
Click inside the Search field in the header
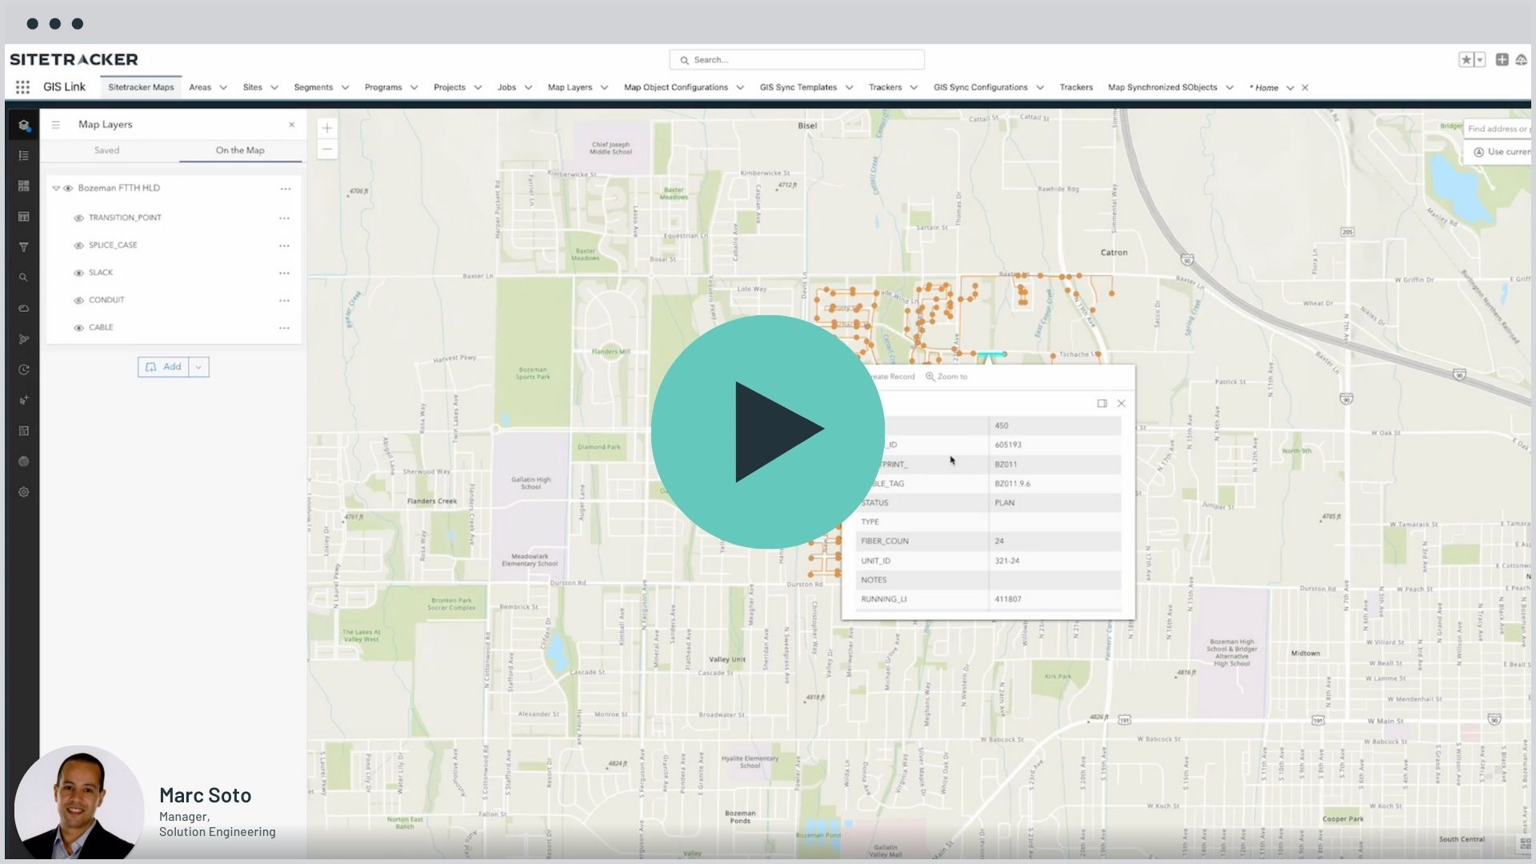click(797, 59)
